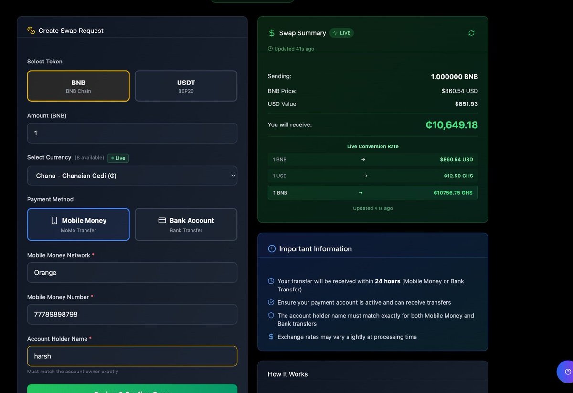Open the Ghana - Ghanaian Cedi currency dropdown
This screenshot has width=573, height=393.
click(x=132, y=176)
